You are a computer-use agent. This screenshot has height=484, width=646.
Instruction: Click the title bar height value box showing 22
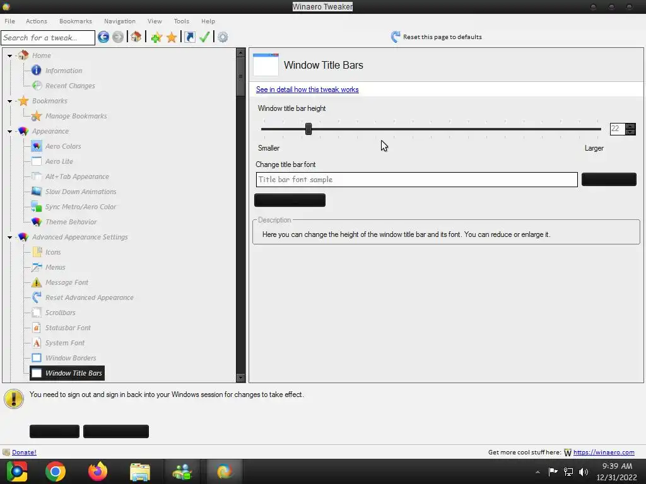617,129
